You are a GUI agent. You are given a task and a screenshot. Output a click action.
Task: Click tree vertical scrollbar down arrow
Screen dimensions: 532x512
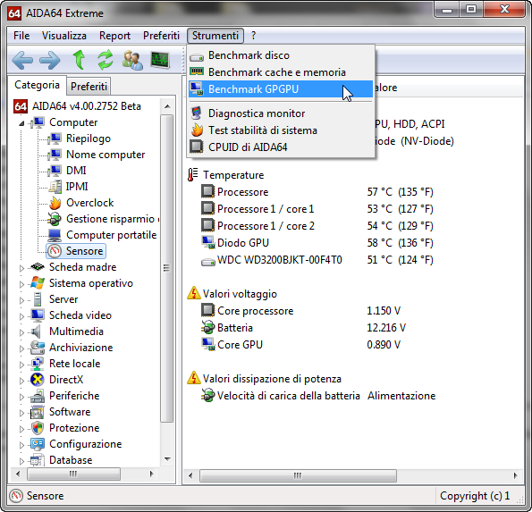[167, 459]
